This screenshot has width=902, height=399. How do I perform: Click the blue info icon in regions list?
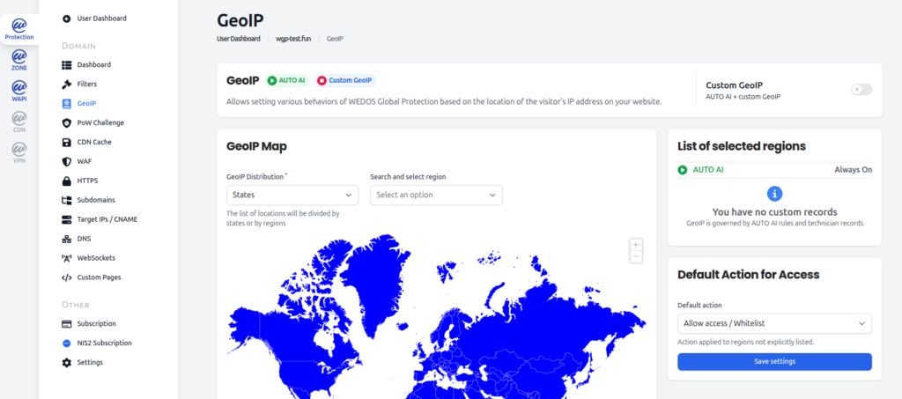tap(775, 193)
